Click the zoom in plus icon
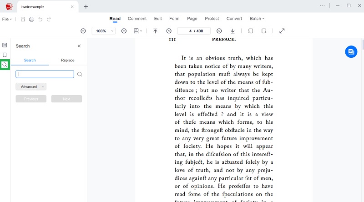 pos(124,31)
